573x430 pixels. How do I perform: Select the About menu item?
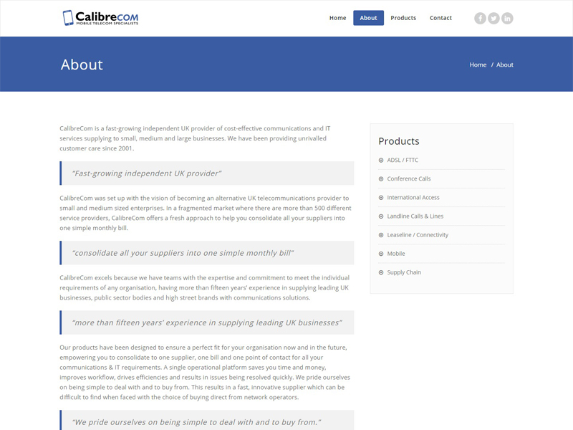click(368, 18)
